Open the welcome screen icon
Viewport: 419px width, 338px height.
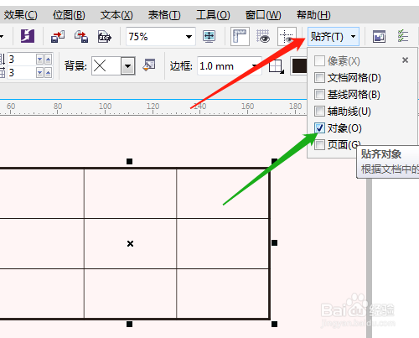tap(379, 37)
